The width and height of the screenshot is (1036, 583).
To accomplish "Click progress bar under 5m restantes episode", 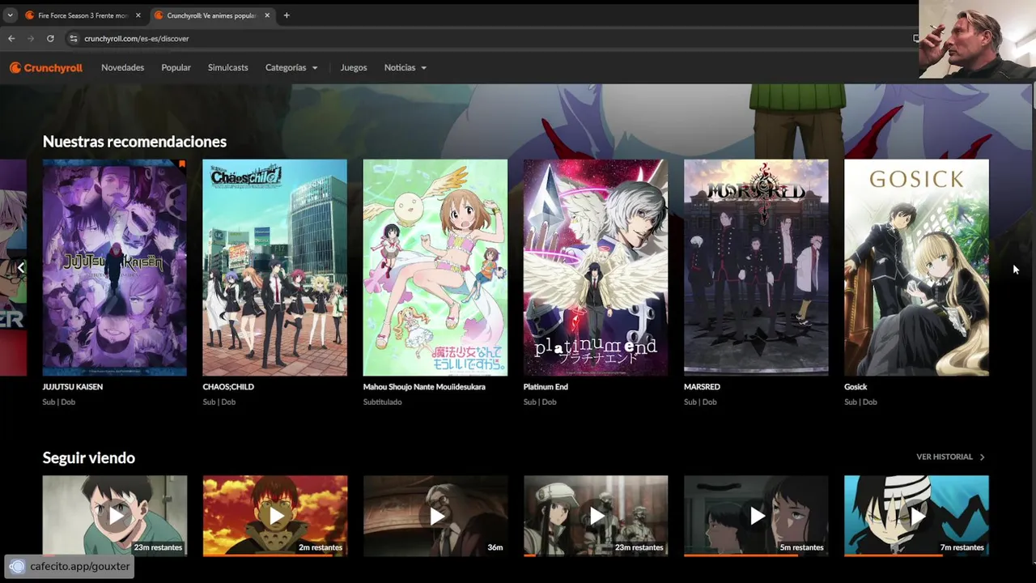I will pyautogui.click(x=755, y=555).
